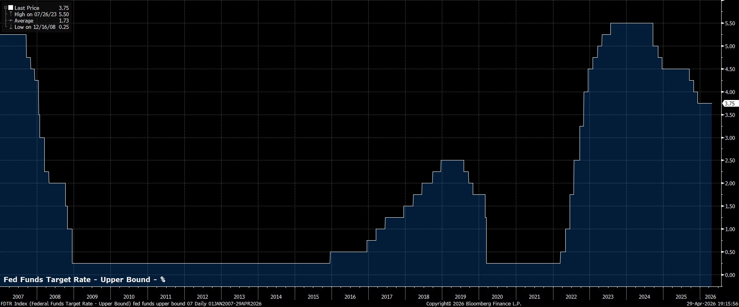
Task: Click the Fed Funds Target Rate chart title
Action: coord(84,280)
